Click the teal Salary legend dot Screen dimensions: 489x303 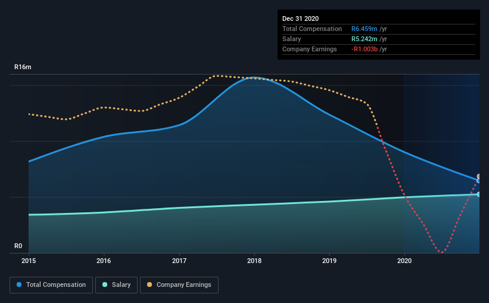coord(105,285)
